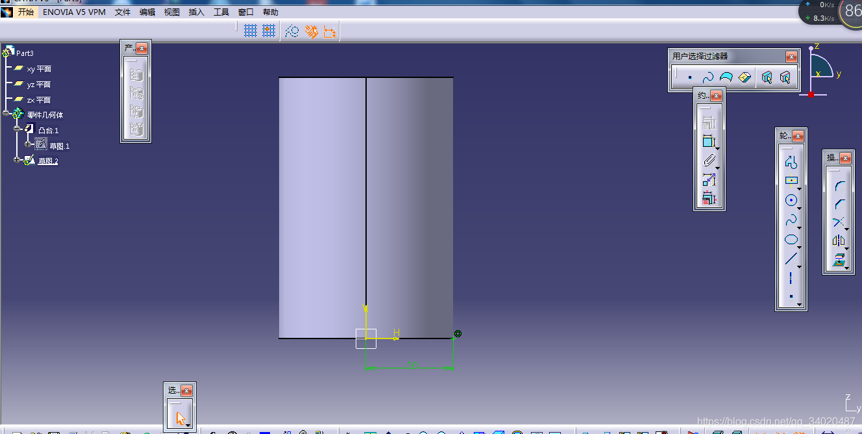The width and height of the screenshot is (862, 434).
Task: Close the 用户选择过滤器 toolbar
Action: [x=791, y=57]
